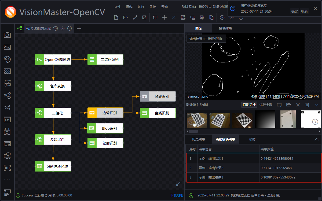Expand the image source panel dropdown arrow
The width and height of the screenshot is (322, 201).
tap(317, 105)
